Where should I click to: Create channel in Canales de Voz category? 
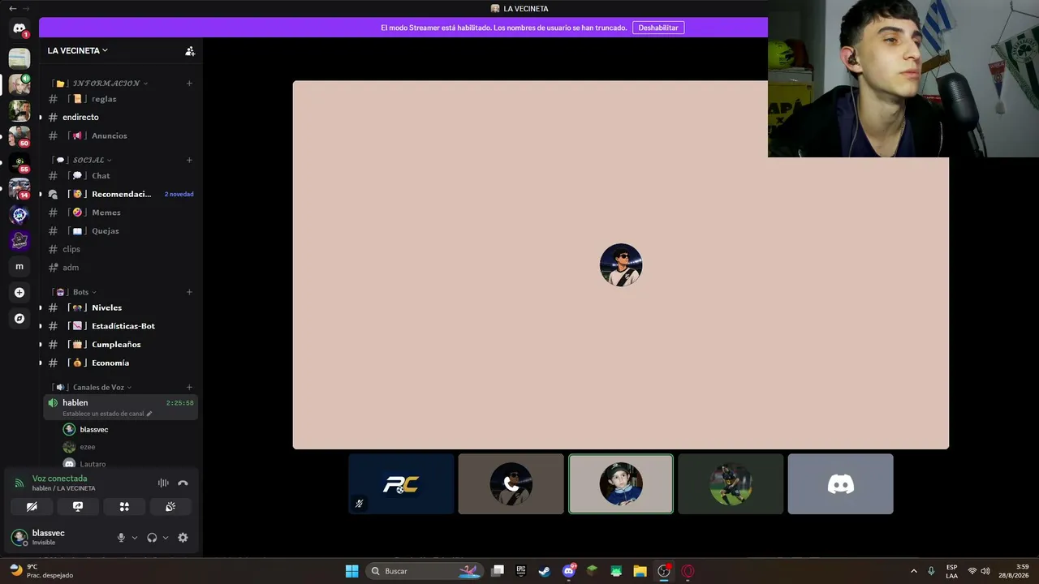click(189, 387)
